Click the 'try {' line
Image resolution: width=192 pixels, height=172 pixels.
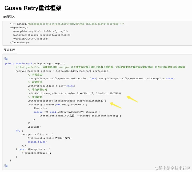(19, 131)
